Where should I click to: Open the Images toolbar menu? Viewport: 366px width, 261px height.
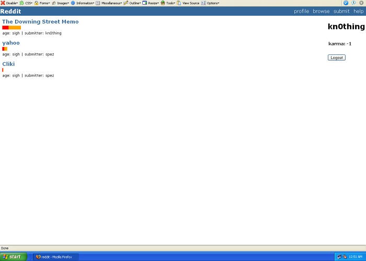(61, 3)
